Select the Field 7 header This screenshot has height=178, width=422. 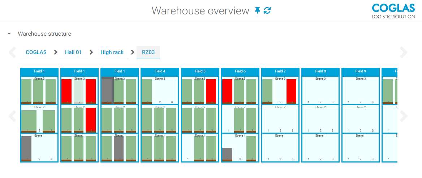click(x=280, y=71)
